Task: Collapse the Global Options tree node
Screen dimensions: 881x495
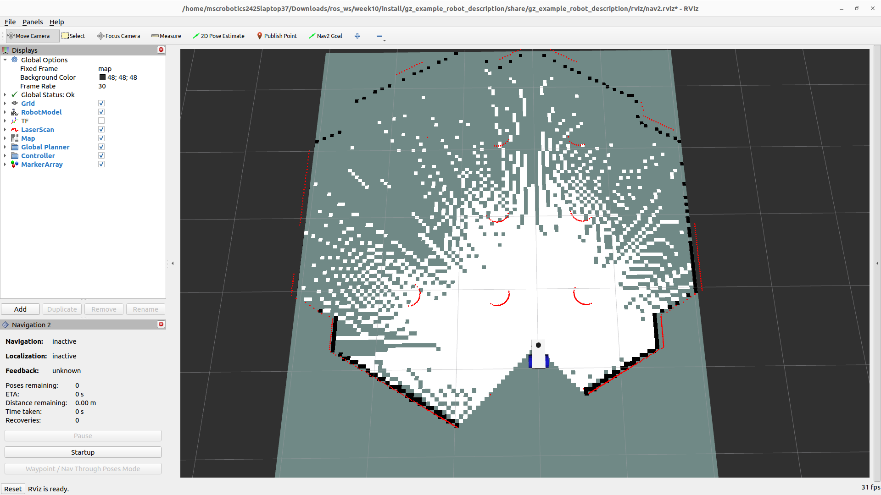Action: click(x=5, y=60)
